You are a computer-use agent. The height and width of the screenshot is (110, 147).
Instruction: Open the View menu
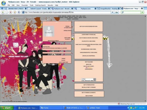(18, 5)
